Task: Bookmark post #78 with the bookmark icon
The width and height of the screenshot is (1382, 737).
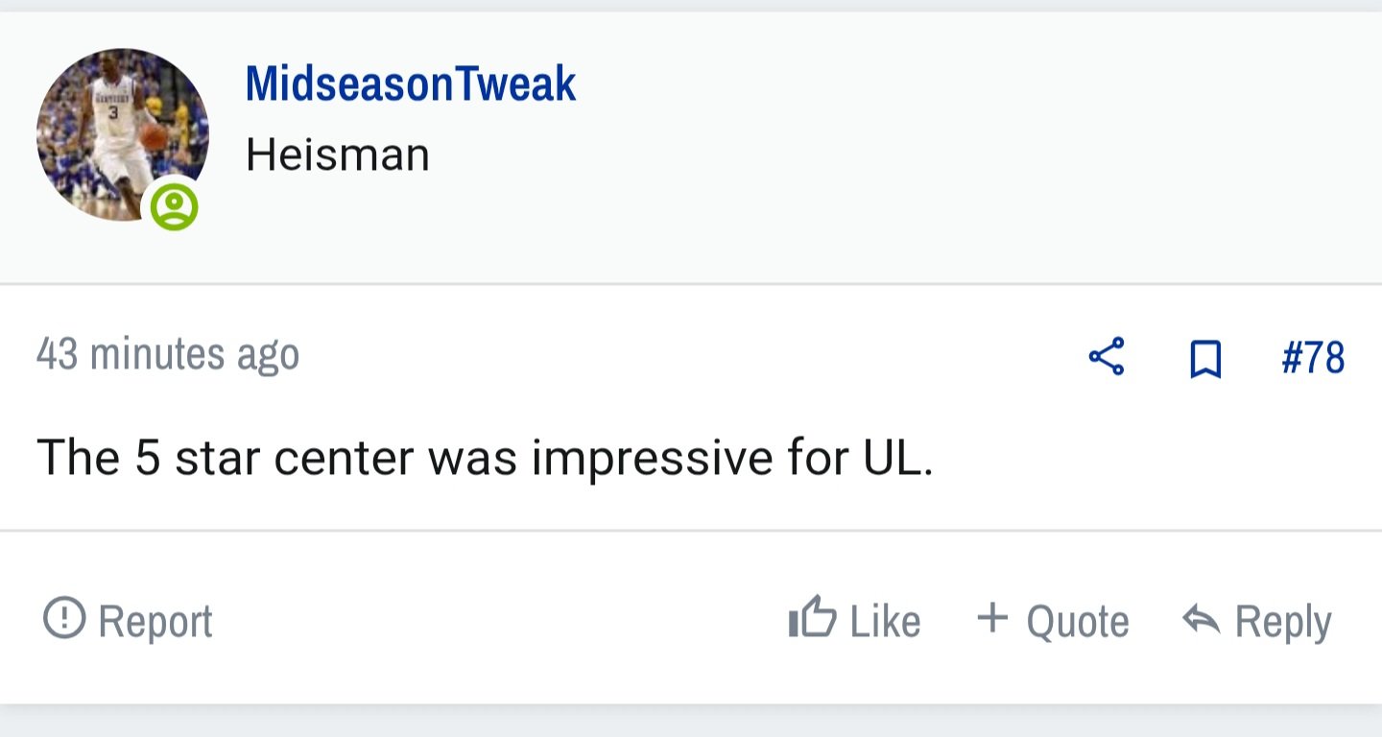Action: (1205, 359)
